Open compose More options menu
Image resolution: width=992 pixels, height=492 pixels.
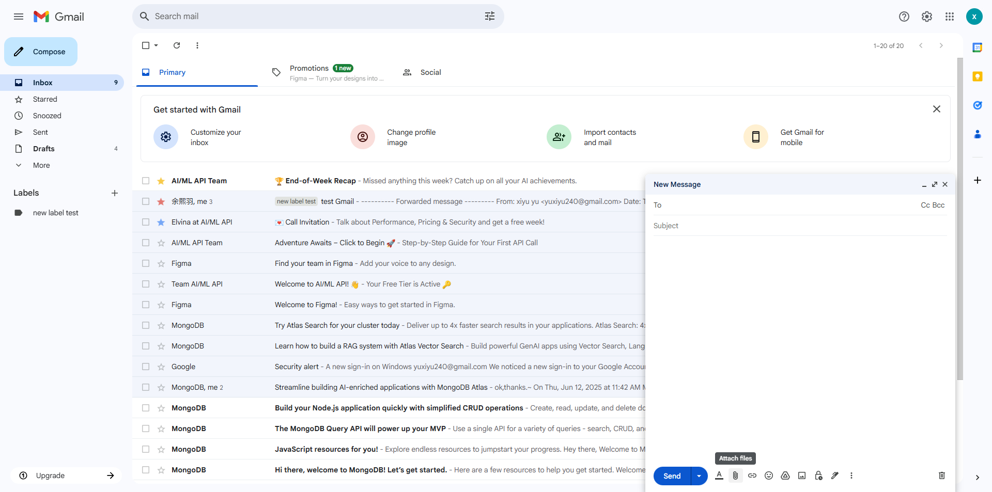click(851, 476)
